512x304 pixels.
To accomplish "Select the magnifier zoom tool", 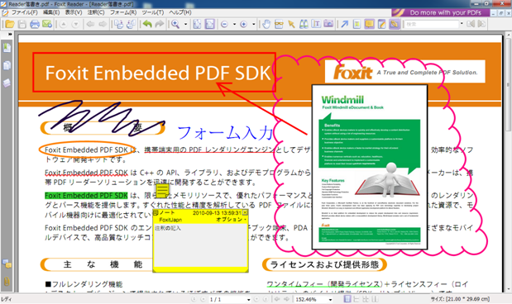I will click(175, 24).
